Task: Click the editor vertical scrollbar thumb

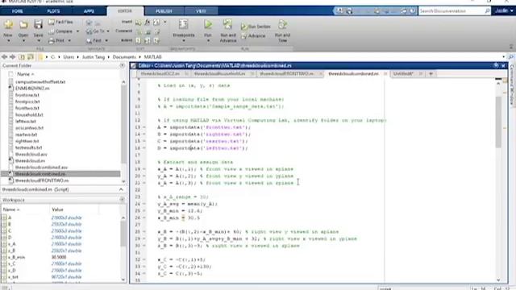Action: click(x=498, y=122)
